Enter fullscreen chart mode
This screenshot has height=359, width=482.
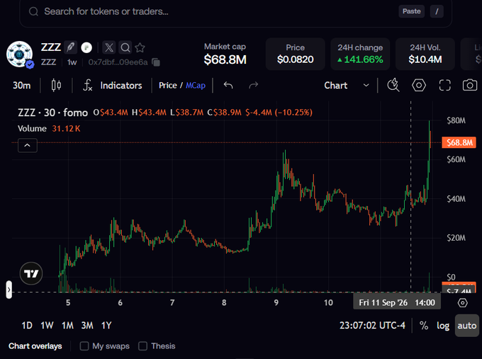click(x=445, y=85)
